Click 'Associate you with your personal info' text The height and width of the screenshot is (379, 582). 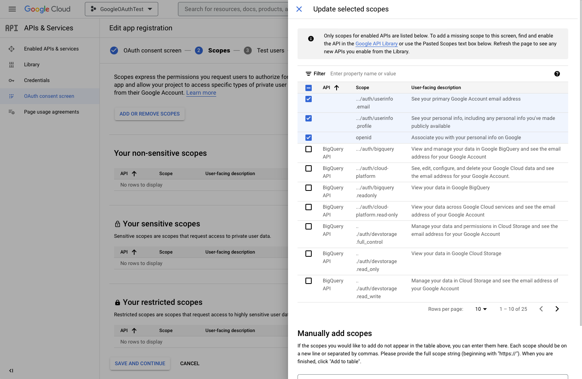(466, 138)
